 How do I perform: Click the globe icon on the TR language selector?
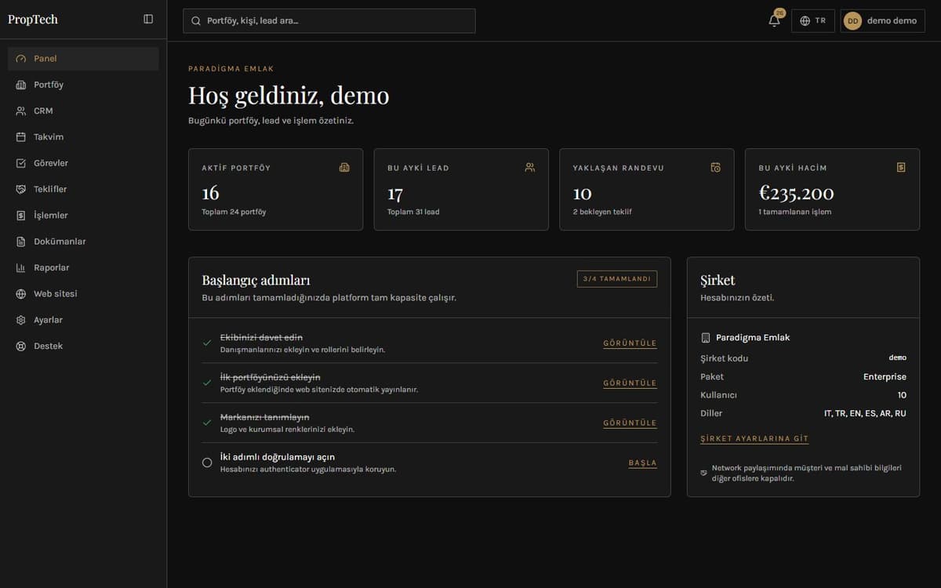coord(805,21)
